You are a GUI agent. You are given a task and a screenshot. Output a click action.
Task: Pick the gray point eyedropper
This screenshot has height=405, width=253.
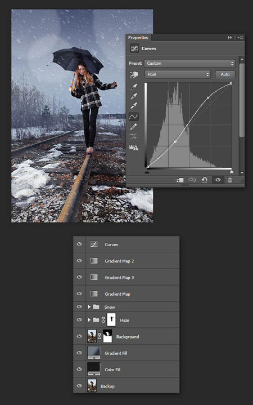pos(134,96)
